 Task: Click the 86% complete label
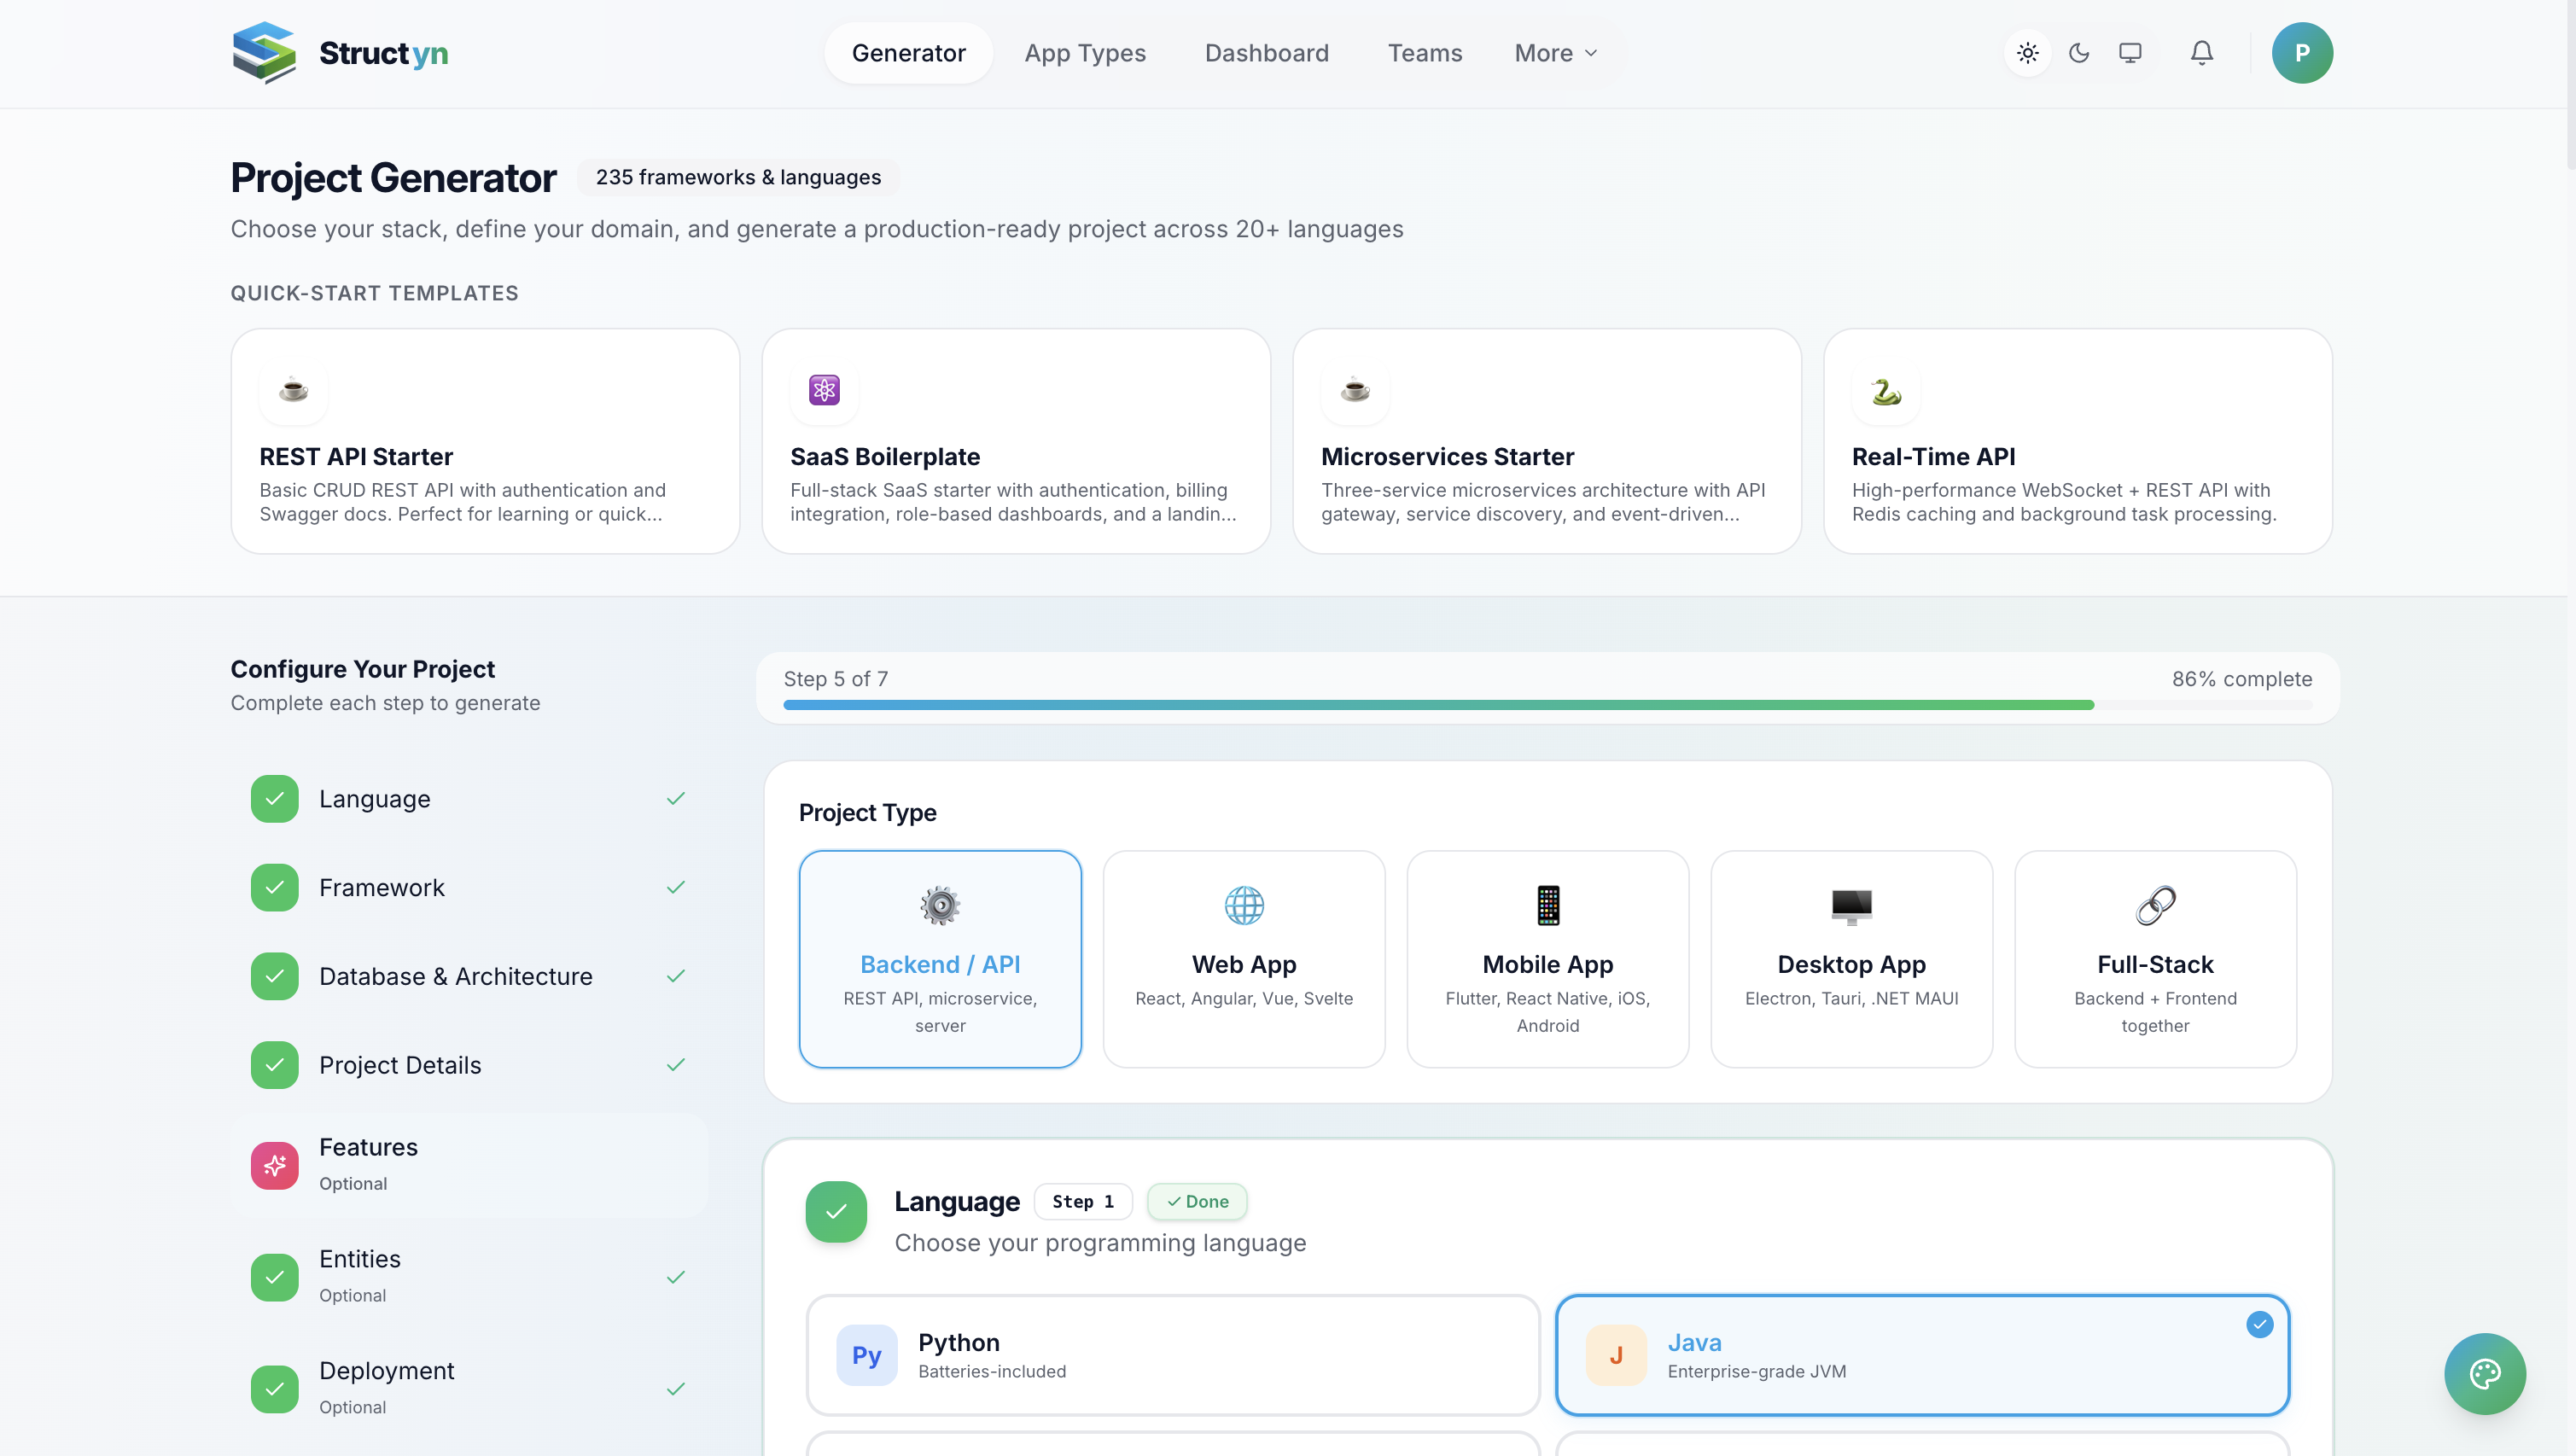coord(2242,679)
